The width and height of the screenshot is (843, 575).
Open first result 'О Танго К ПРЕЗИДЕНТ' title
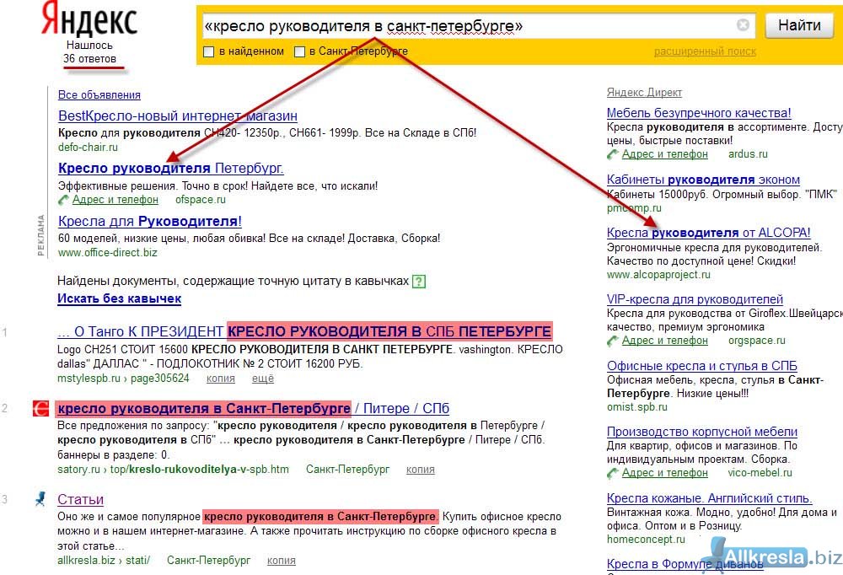304,331
